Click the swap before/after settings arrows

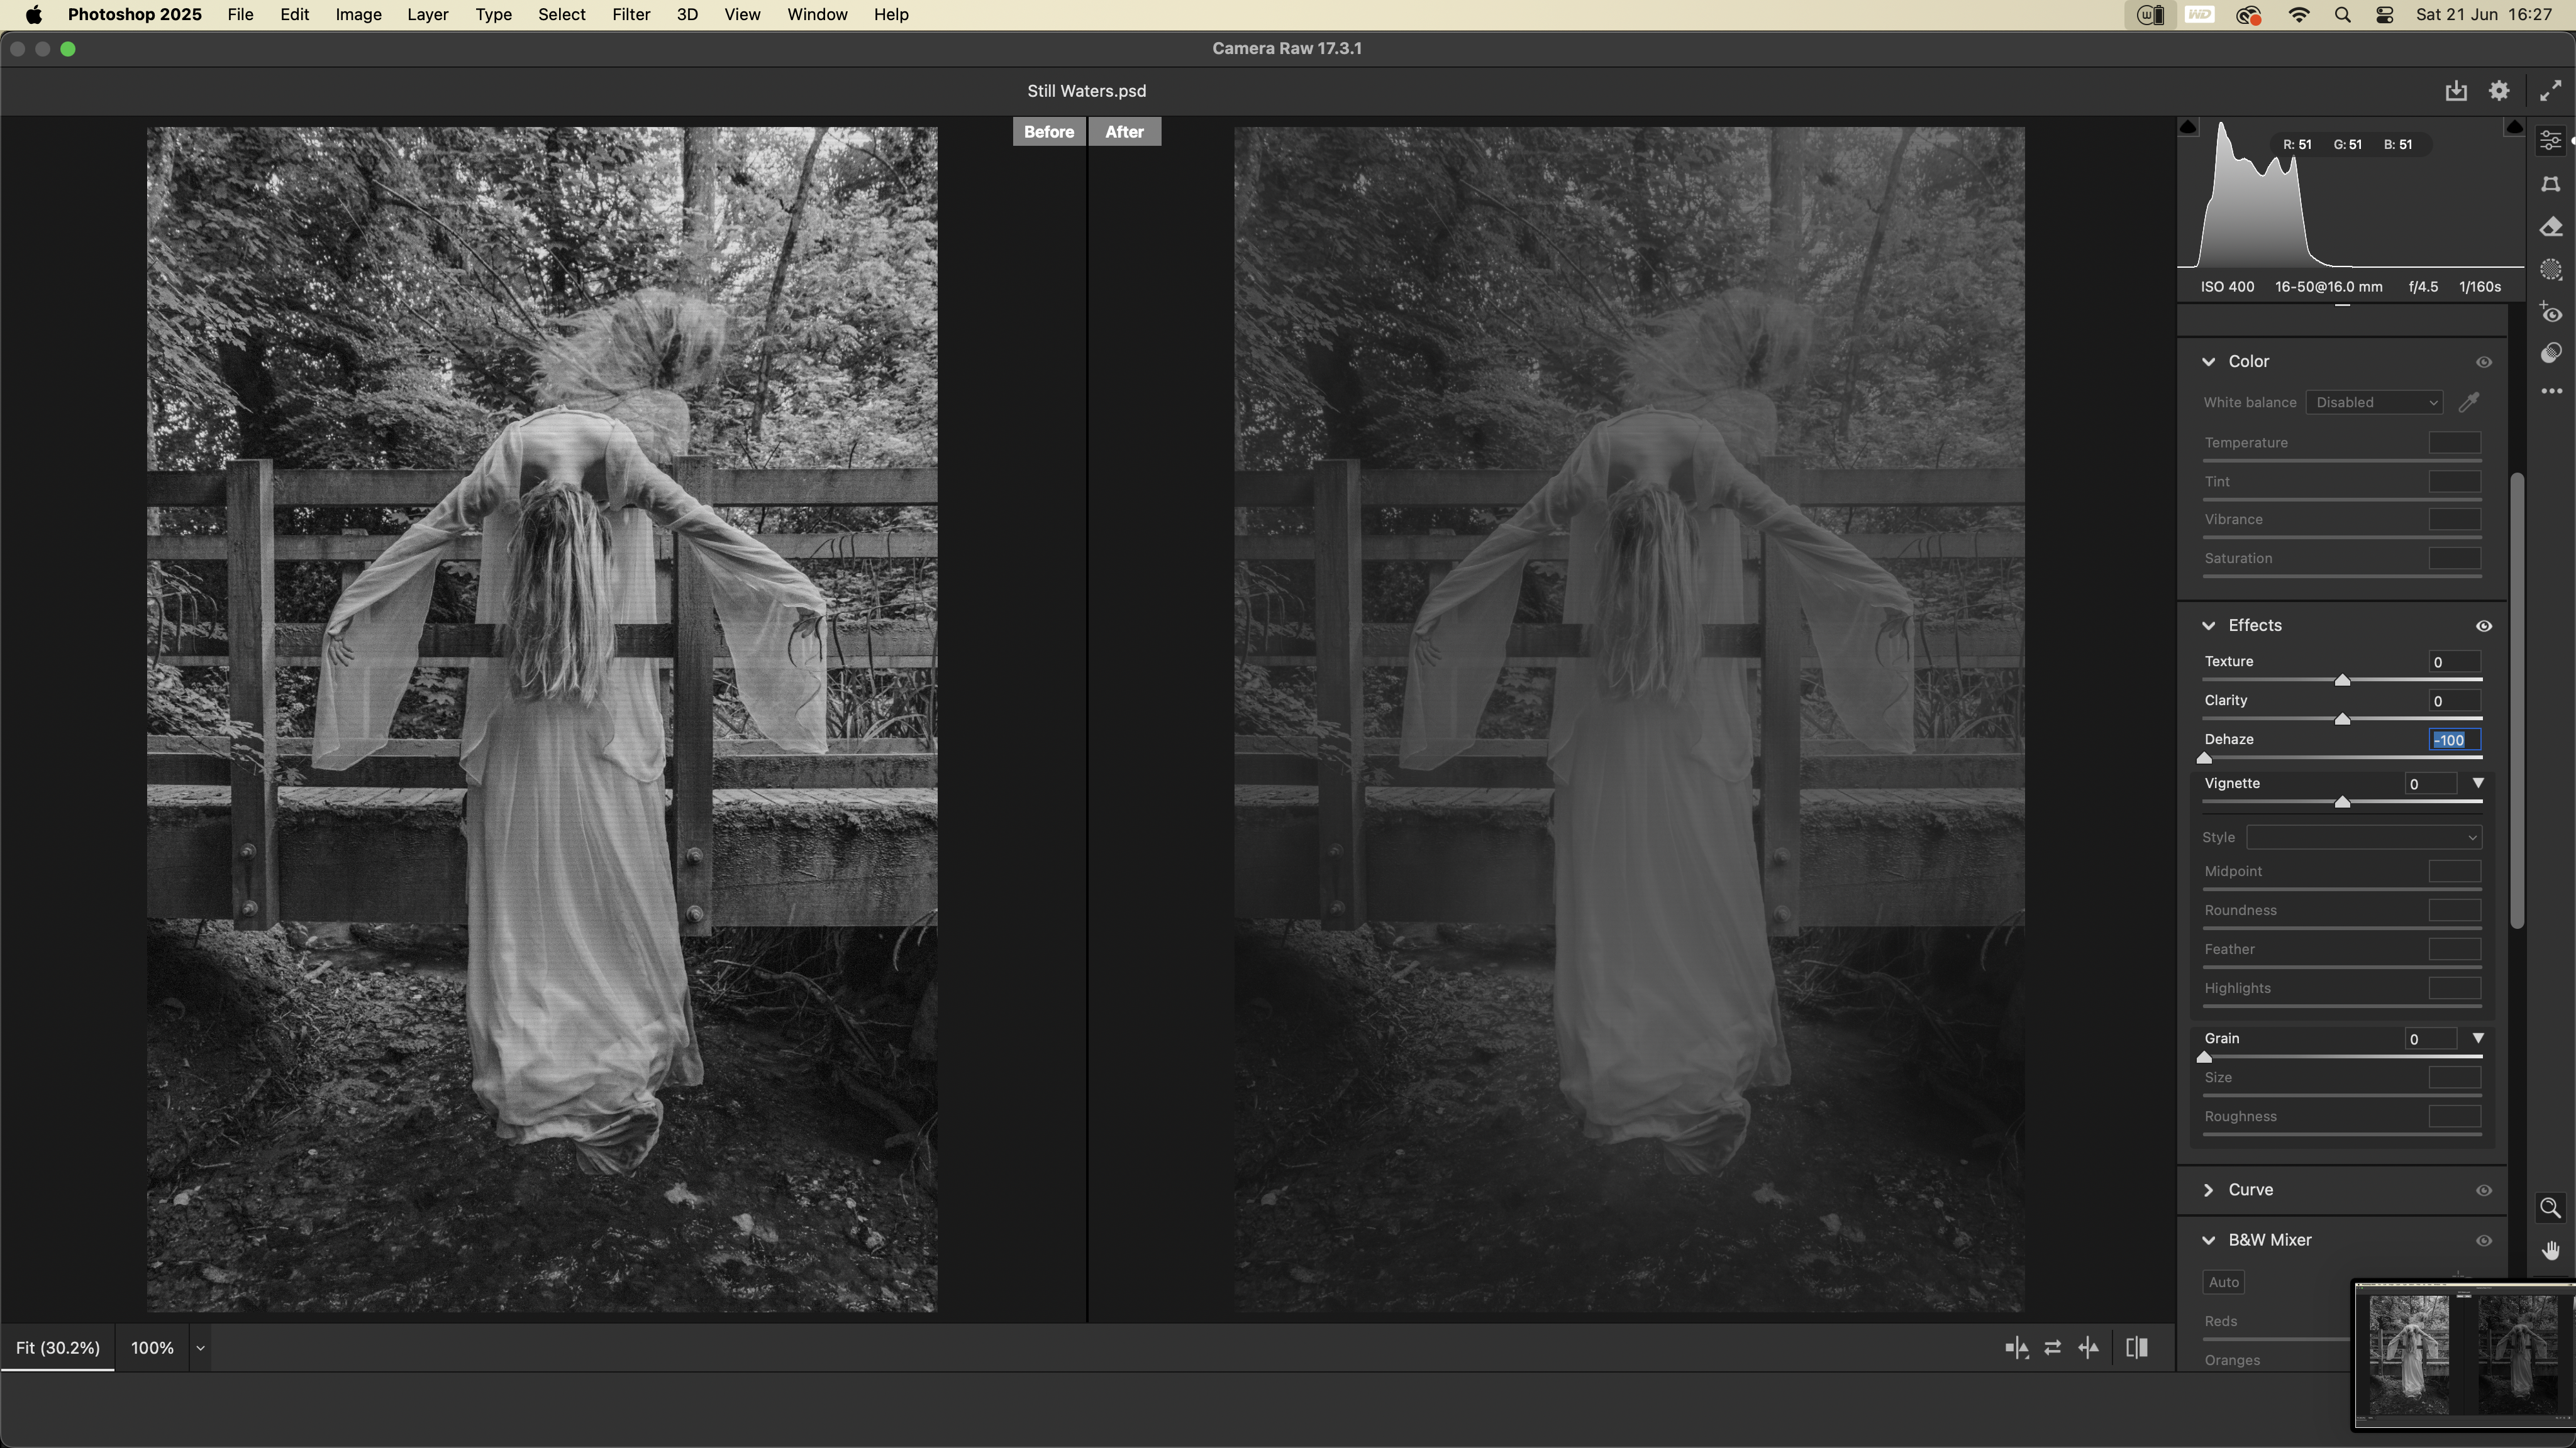pos(2052,1348)
